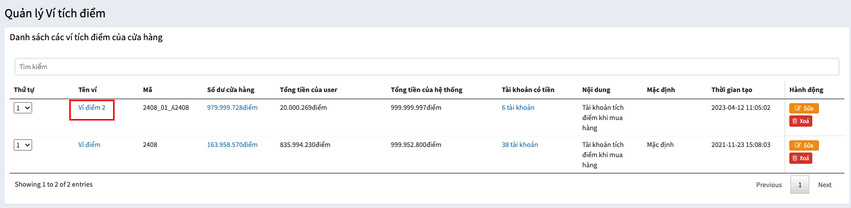Go to the Previous page
Image resolution: width=851 pixels, height=208 pixels.
[768, 185]
